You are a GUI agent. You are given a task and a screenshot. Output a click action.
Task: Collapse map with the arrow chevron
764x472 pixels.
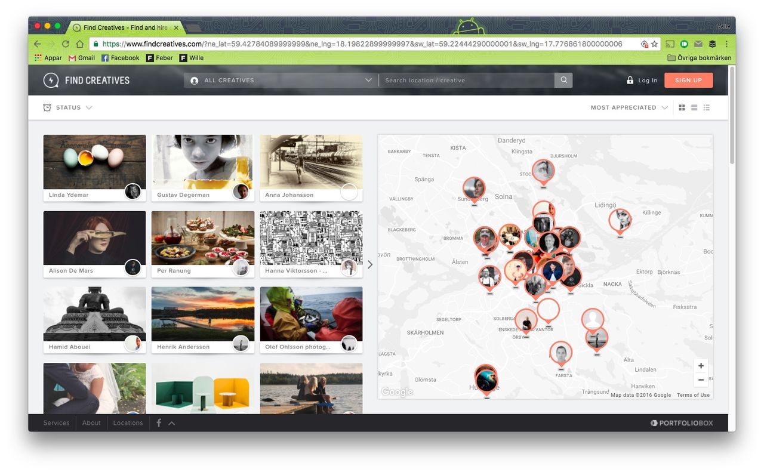[370, 264]
